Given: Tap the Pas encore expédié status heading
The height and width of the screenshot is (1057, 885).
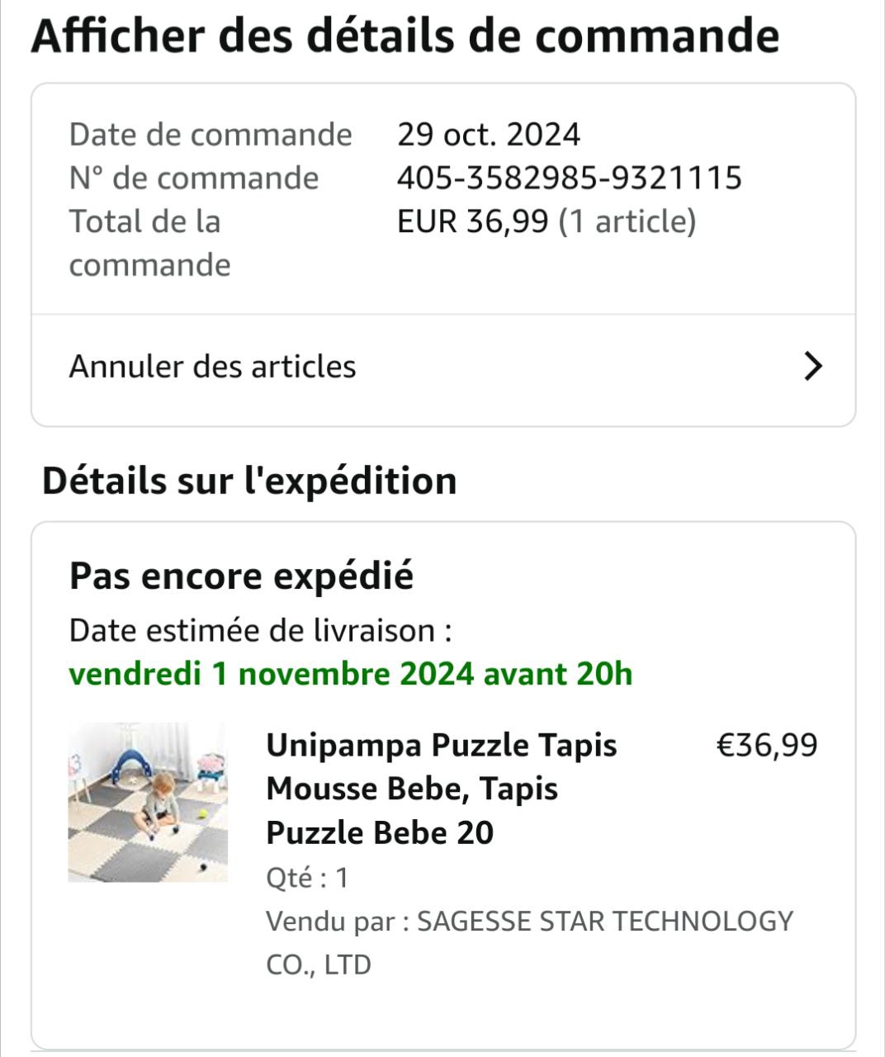Looking at the screenshot, I should pyautogui.click(x=241, y=576).
